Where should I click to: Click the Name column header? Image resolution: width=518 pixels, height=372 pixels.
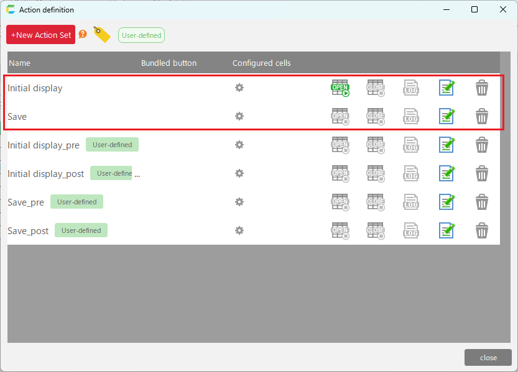coord(20,63)
